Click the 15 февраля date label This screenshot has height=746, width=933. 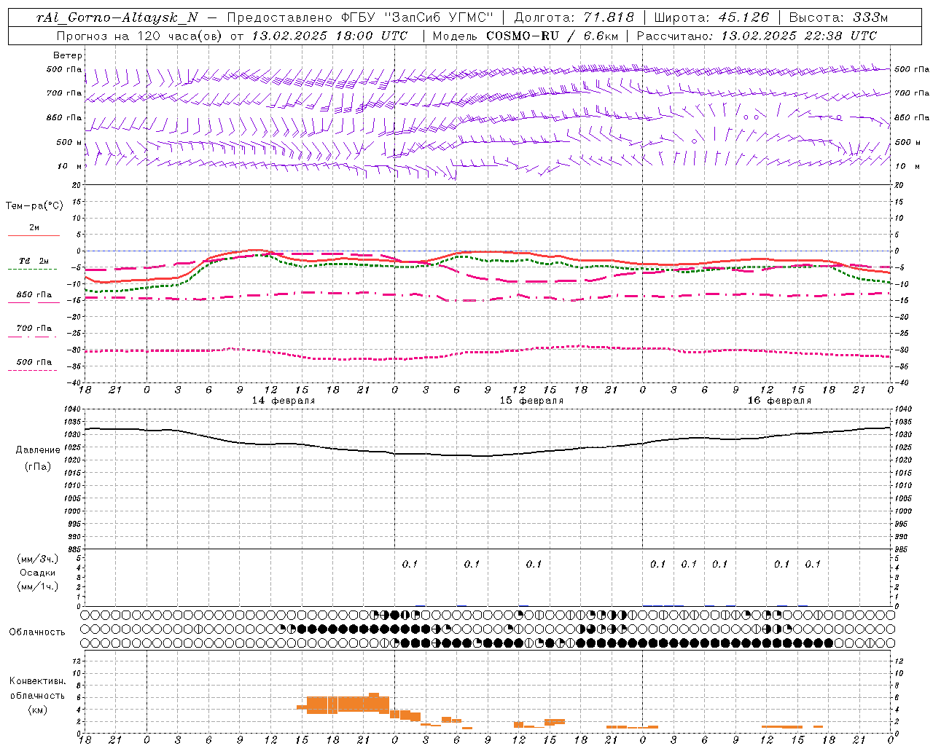click(531, 401)
